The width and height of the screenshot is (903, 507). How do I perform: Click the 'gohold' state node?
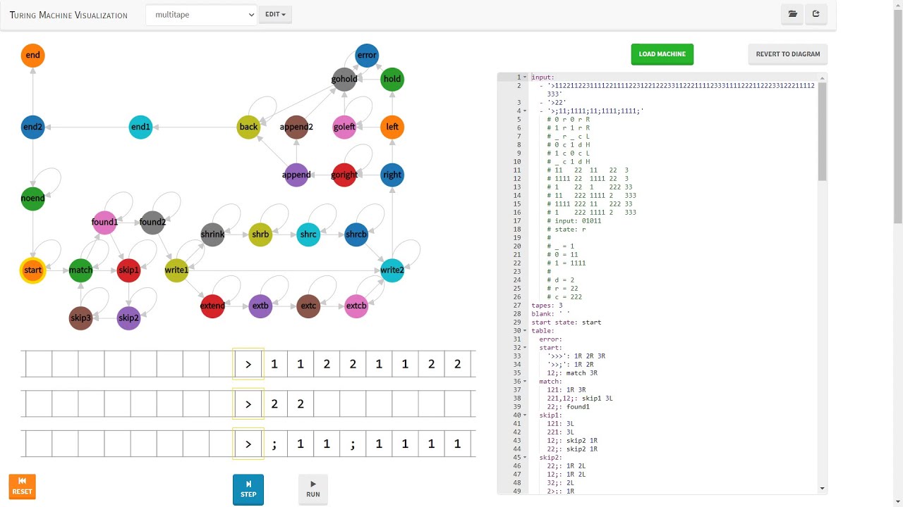click(x=344, y=79)
